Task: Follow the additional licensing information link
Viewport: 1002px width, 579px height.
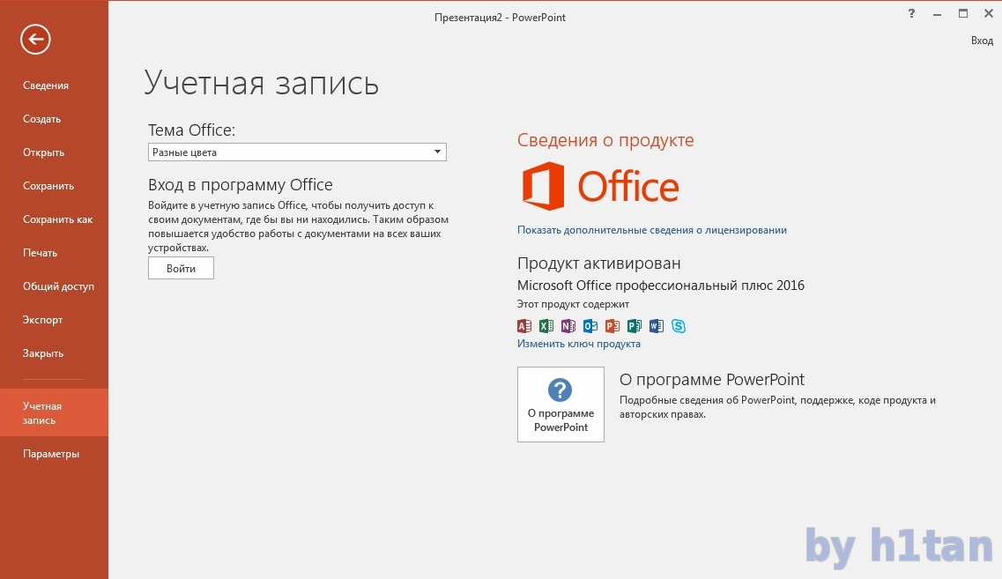Action: point(651,230)
